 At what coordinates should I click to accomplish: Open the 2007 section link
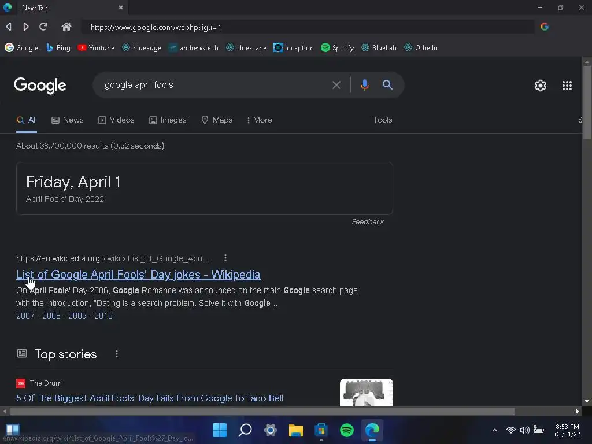pyautogui.click(x=25, y=316)
